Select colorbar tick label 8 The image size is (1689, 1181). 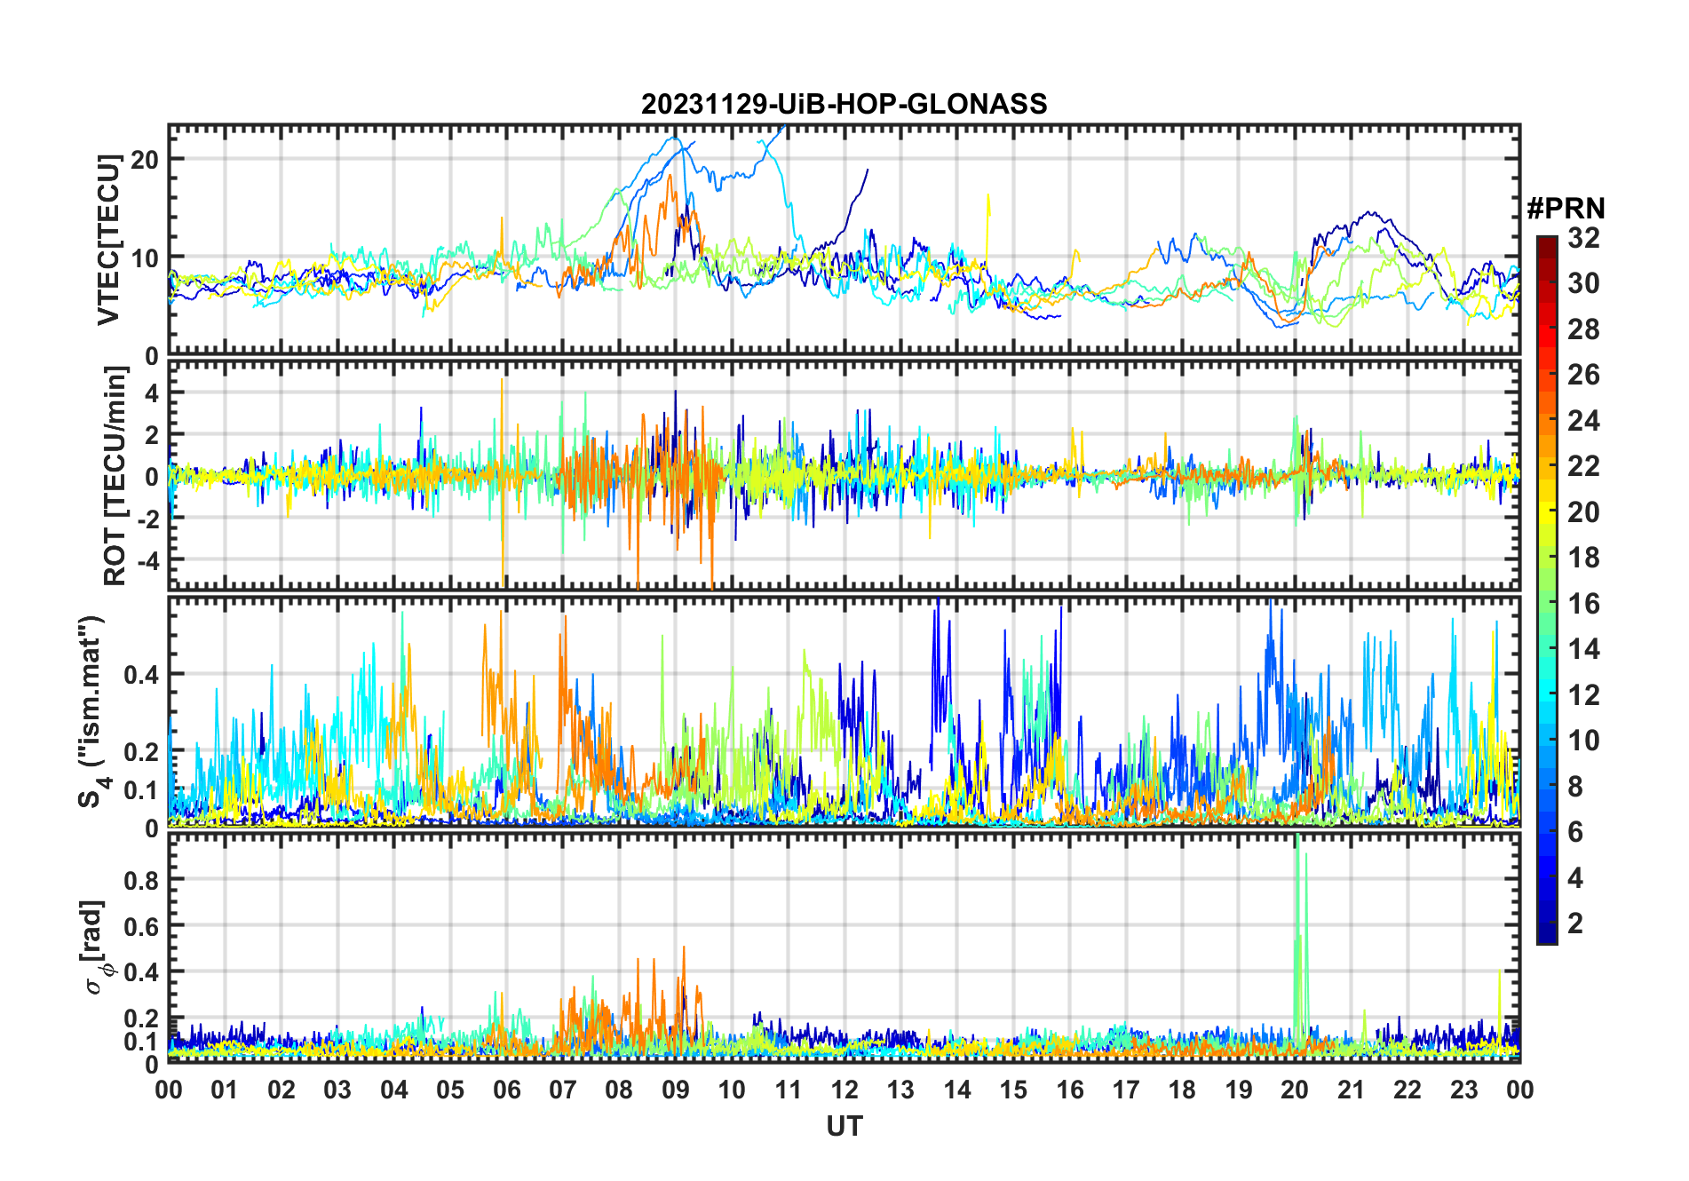click(x=1576, y=787)
